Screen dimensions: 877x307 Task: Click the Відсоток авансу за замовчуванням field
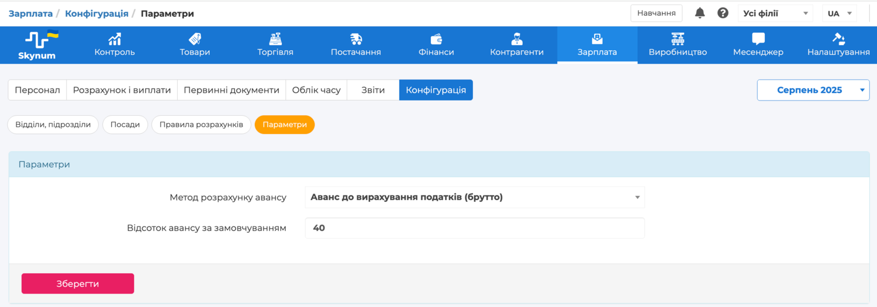[474, 228]
